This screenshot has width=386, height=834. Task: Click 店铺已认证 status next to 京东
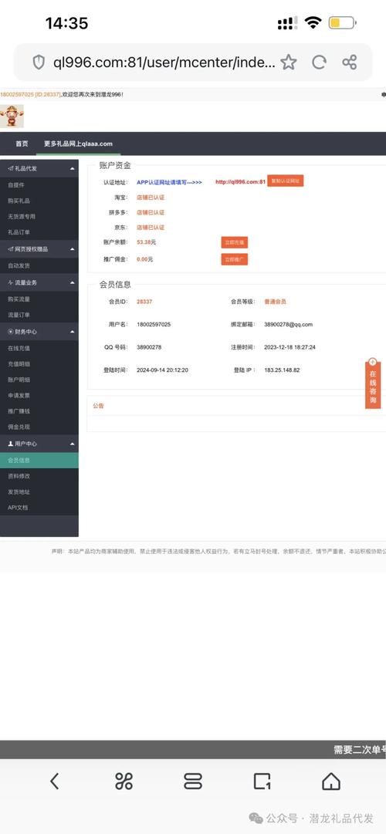click(151, 227)
